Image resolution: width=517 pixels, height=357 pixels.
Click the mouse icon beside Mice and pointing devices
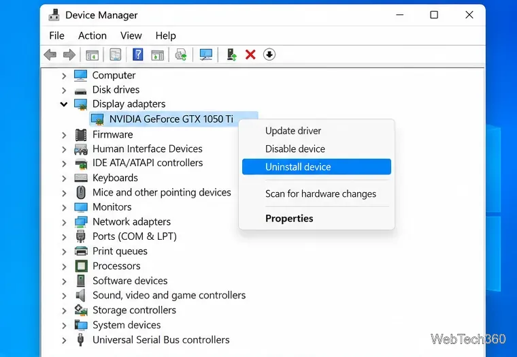[81, 192]
